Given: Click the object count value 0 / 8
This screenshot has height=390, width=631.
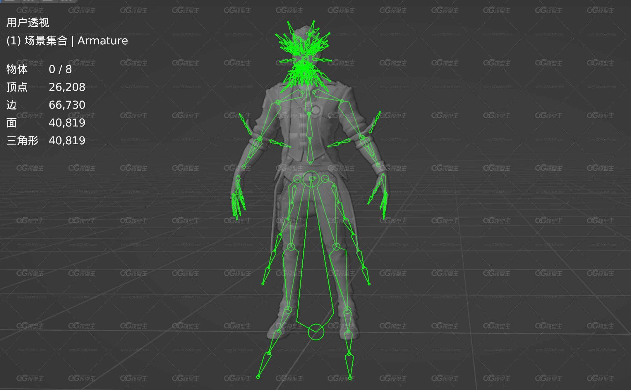Looking at the screenshot, I should point(60,69).
